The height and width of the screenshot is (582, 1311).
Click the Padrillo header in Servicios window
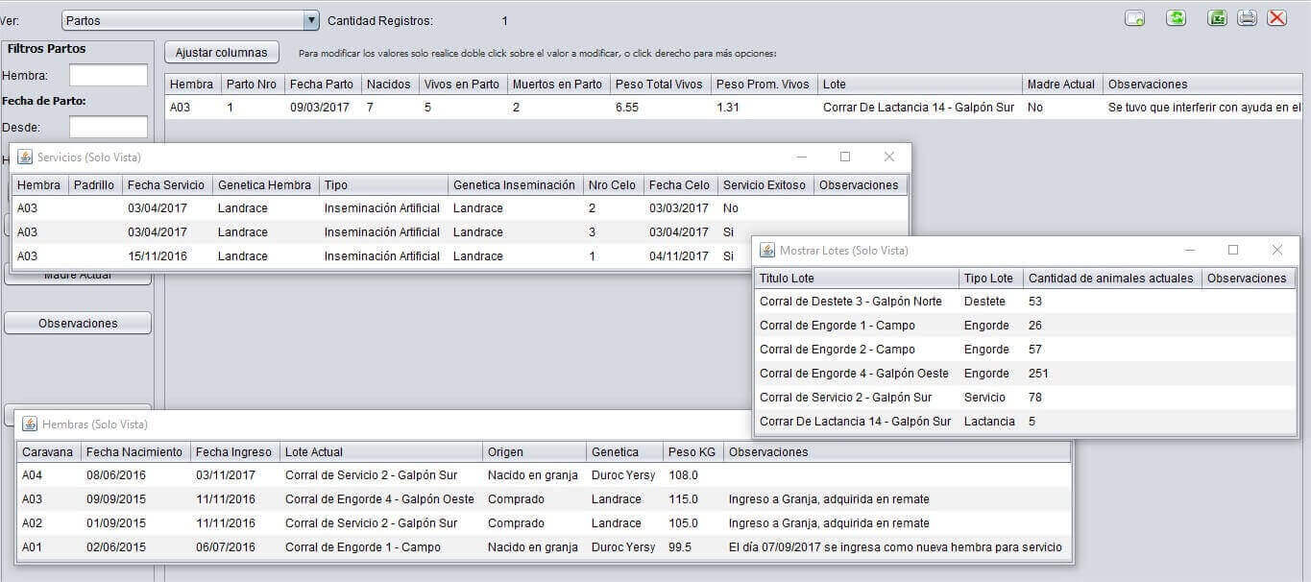pyautogui.click(x=94, y=185)
